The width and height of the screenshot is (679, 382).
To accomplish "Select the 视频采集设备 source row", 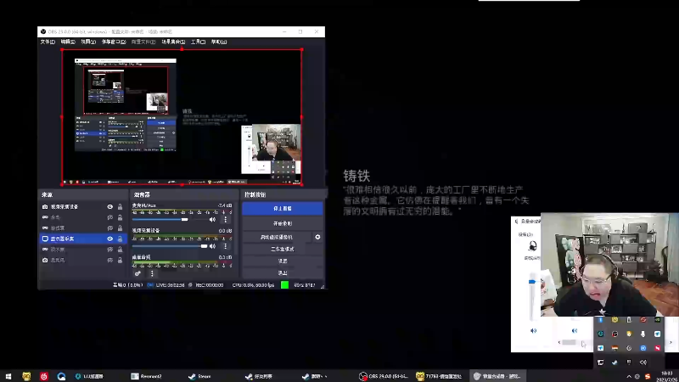I will 83,207.
